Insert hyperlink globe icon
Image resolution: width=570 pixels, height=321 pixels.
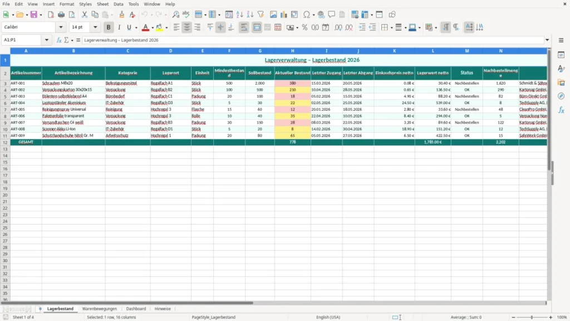pyautogui.click(x=321, y=14)
